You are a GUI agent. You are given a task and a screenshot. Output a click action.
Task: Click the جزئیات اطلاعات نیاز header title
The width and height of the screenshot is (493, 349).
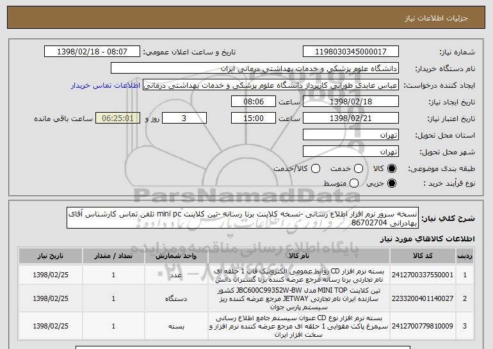436,18
